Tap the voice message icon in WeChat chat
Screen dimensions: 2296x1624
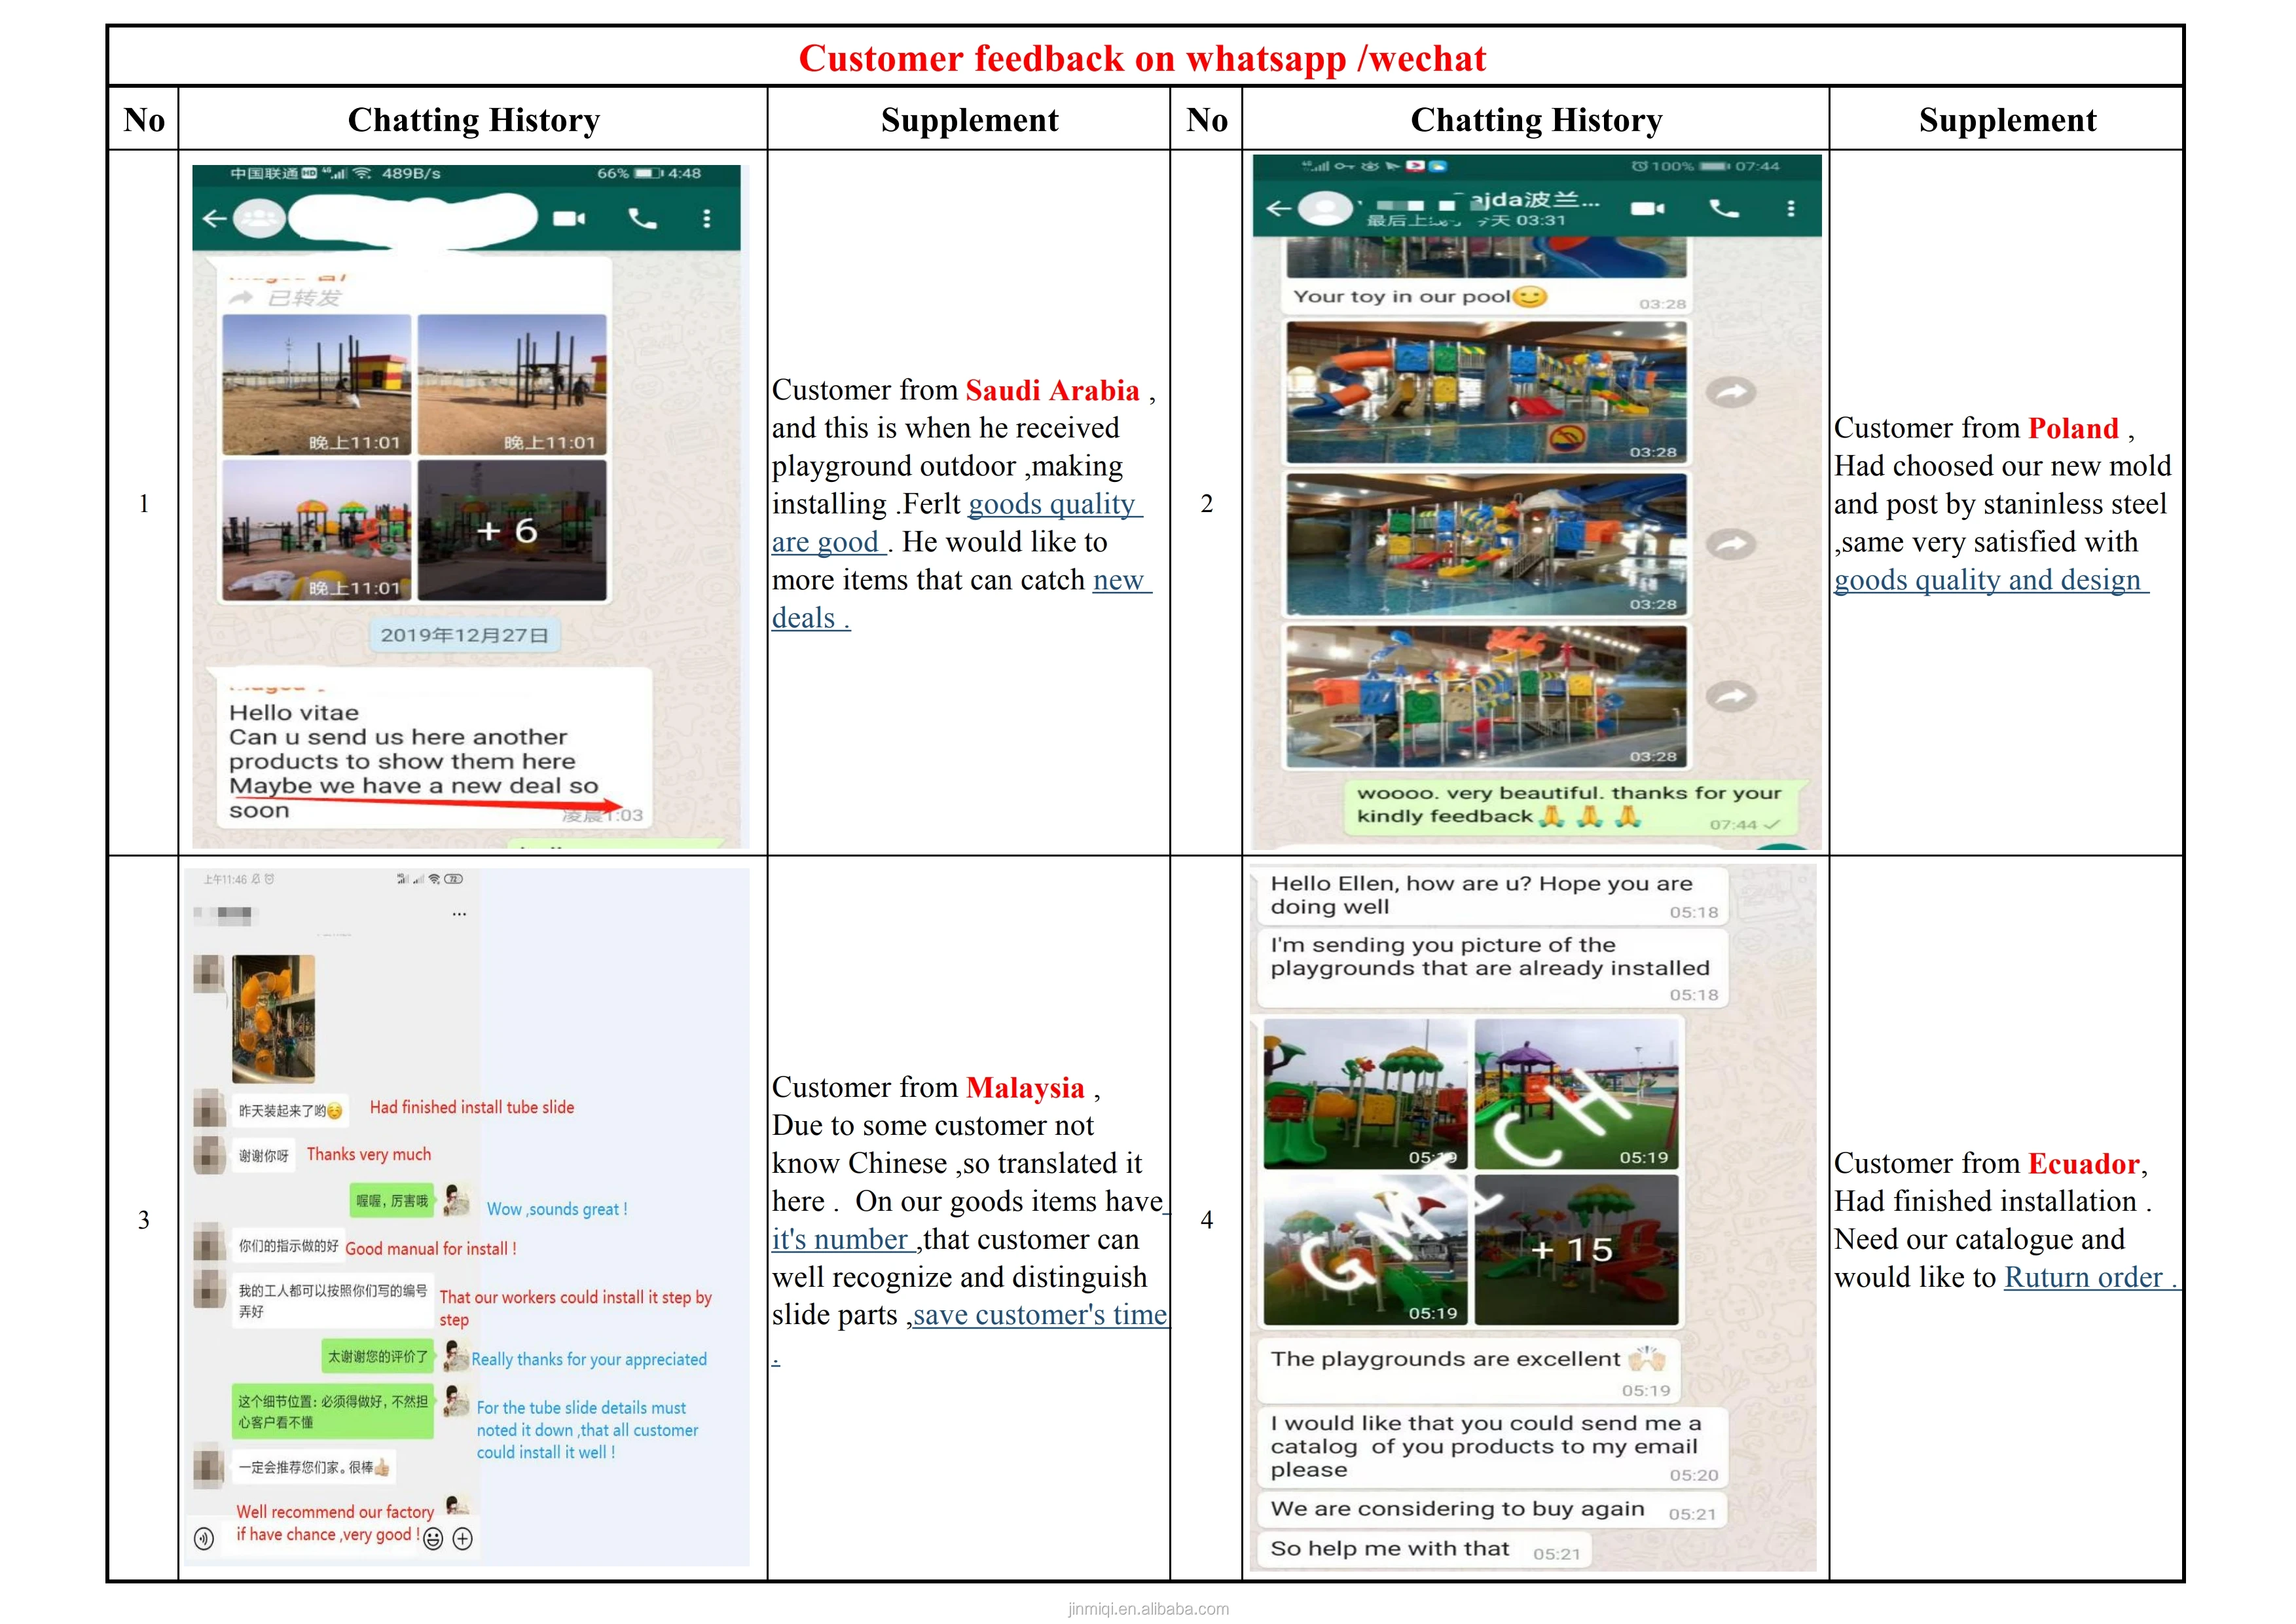(204, 1539)
